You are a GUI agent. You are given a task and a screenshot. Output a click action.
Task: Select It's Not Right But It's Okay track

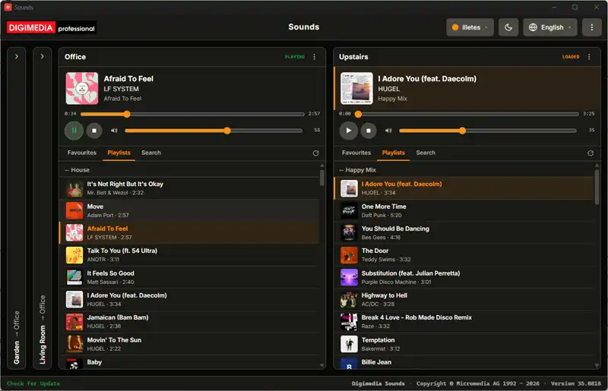point(189,188)
